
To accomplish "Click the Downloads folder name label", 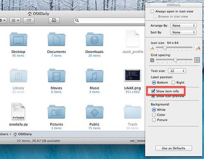I will point(95,52).
